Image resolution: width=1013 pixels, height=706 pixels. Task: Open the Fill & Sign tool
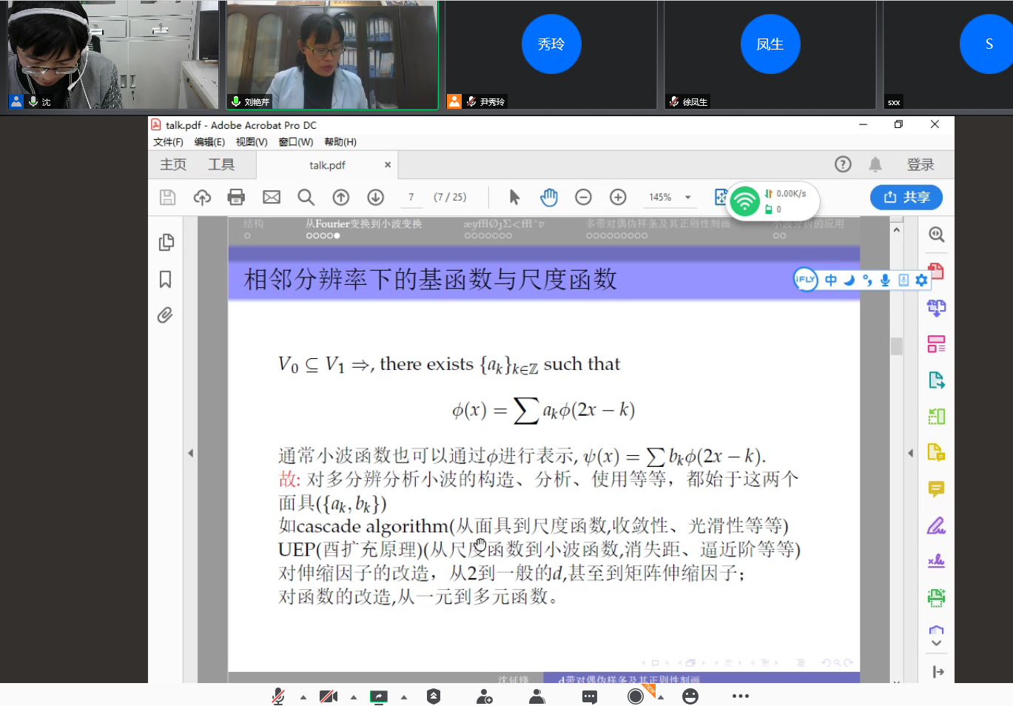(935, 525)
